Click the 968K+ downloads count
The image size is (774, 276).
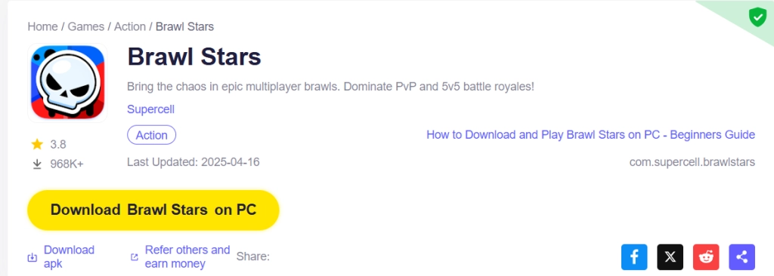67,164
